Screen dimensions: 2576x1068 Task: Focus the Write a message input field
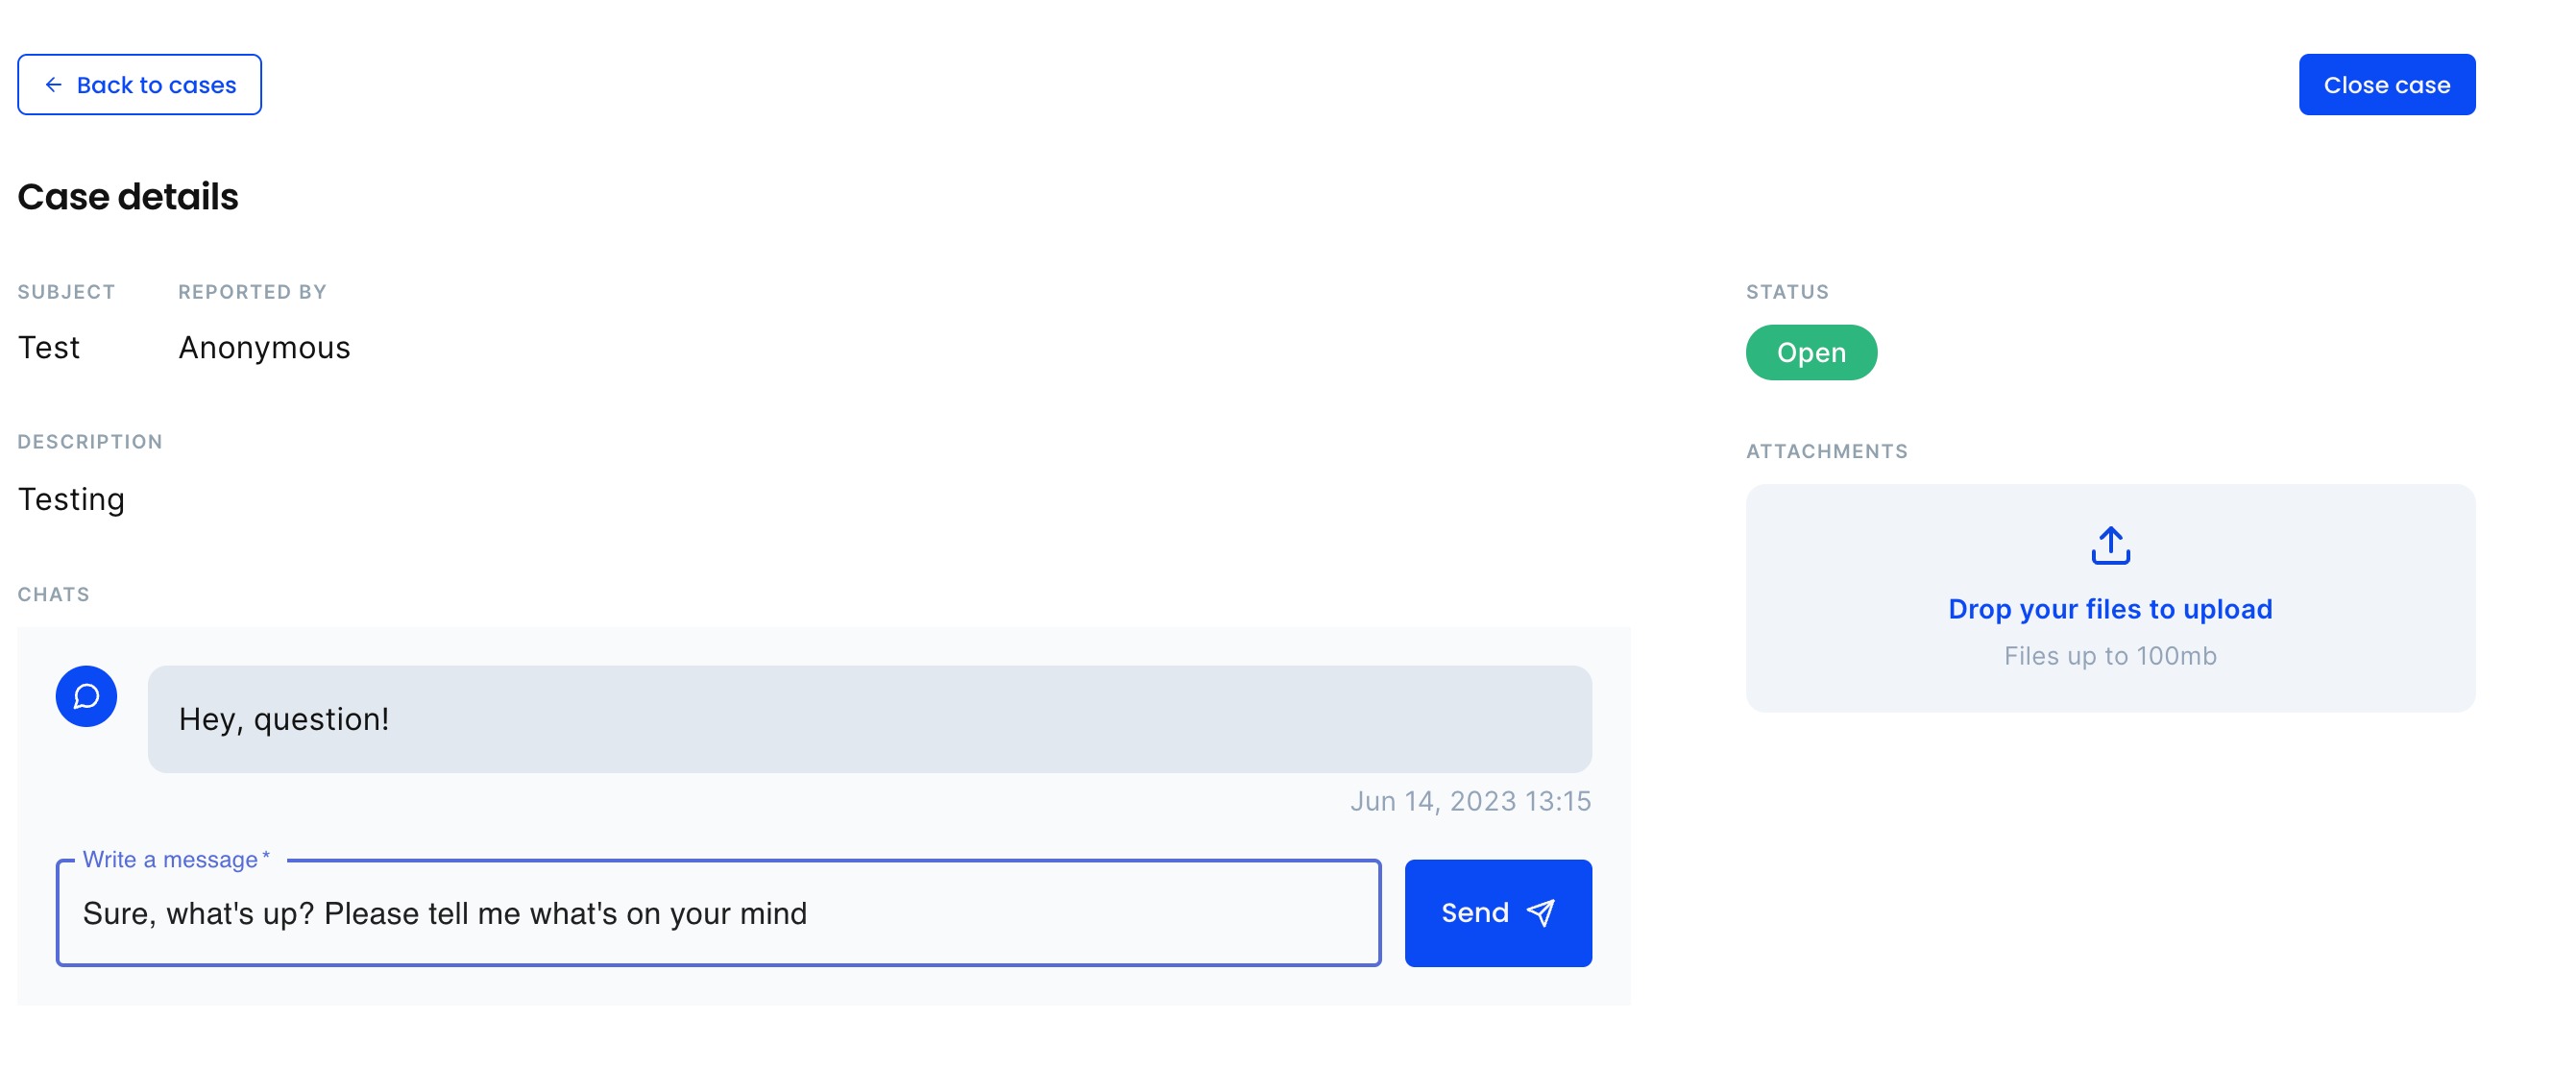point(718,912)
